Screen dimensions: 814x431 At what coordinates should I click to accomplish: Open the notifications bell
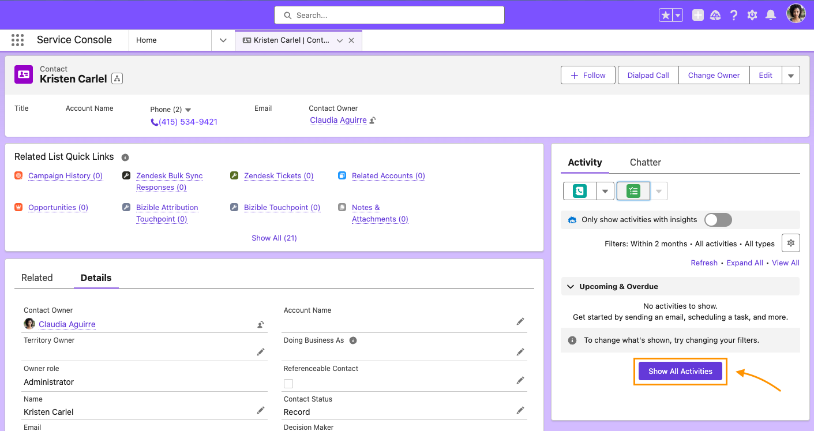771,16
